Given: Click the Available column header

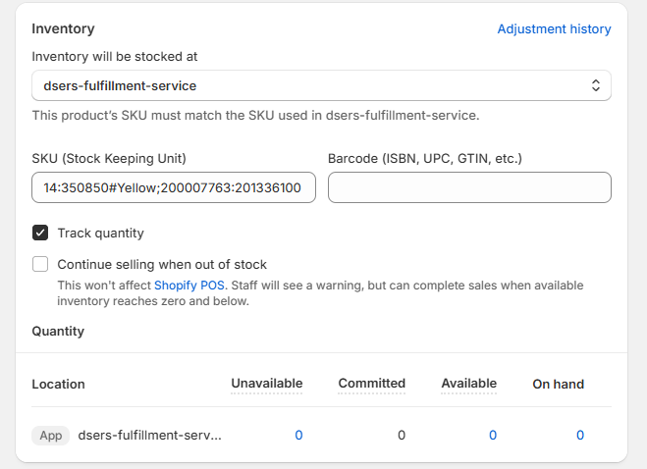Looking at the screenshot, I should pos(469,384).
